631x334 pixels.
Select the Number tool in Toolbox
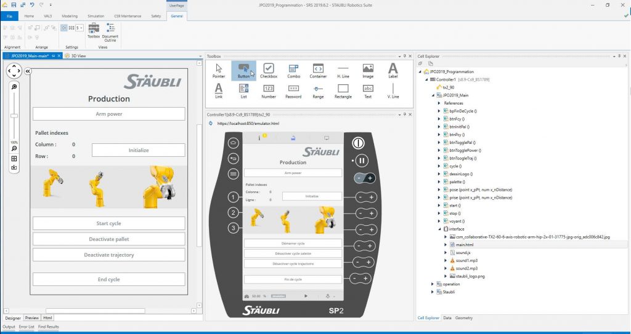pyautogui.click(x=269, y=91)
